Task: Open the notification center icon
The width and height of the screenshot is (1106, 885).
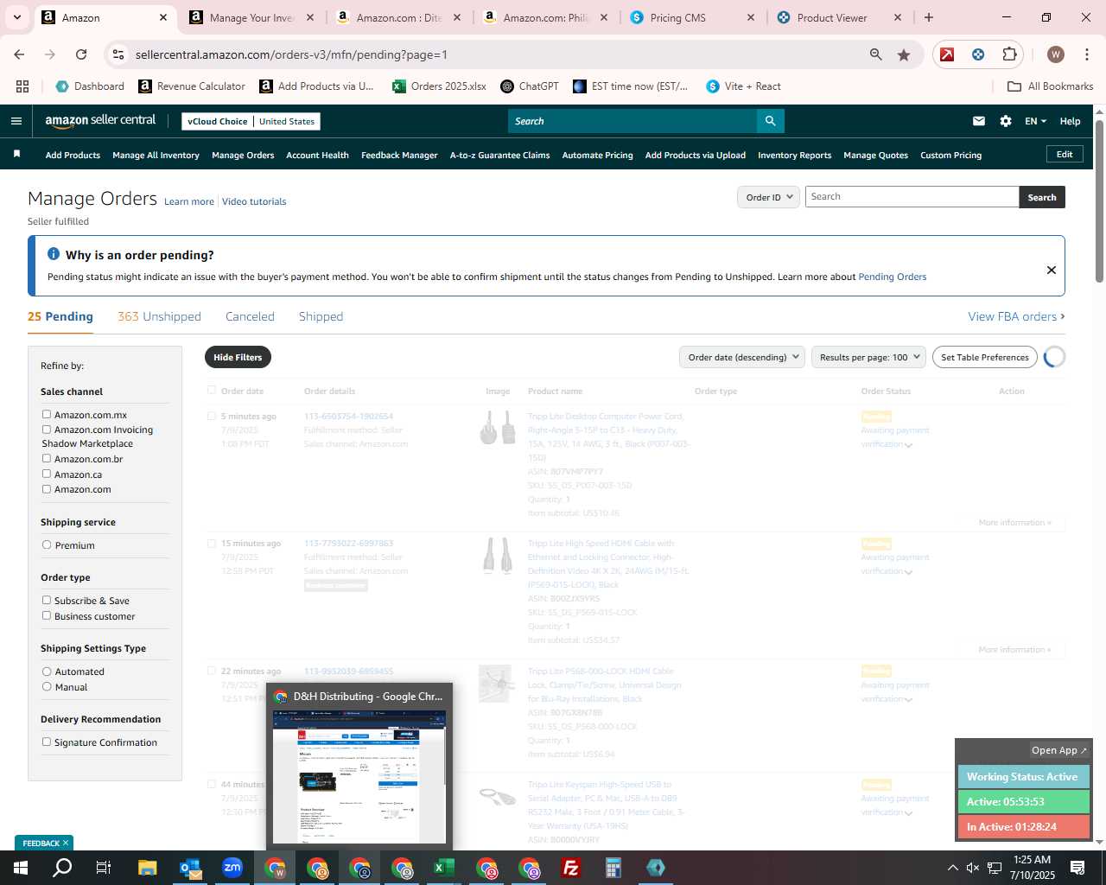Action: (x=1077, y=868)
